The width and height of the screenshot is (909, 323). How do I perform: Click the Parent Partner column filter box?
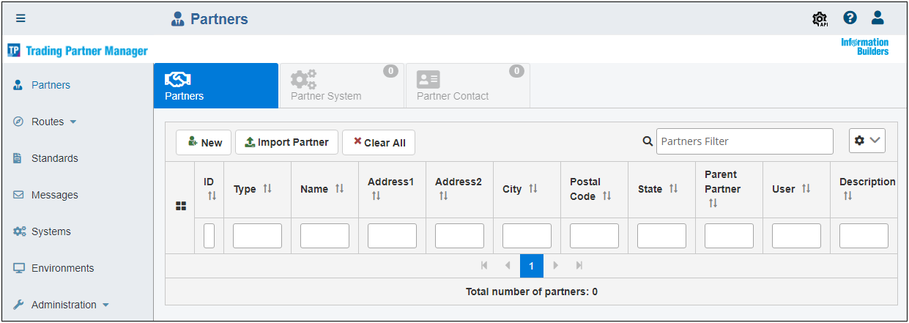729,236
